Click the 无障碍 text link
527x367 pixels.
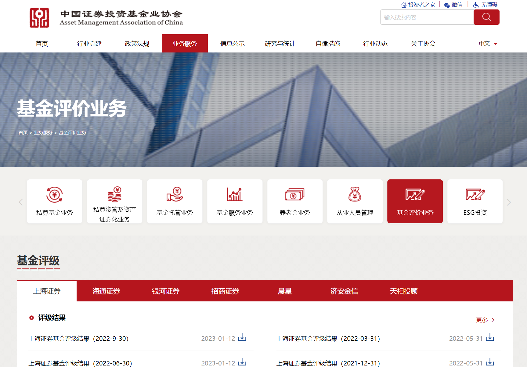pos(489,5)
